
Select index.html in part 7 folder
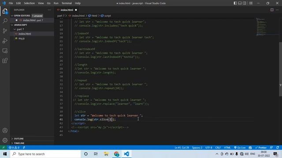(32, 34)
